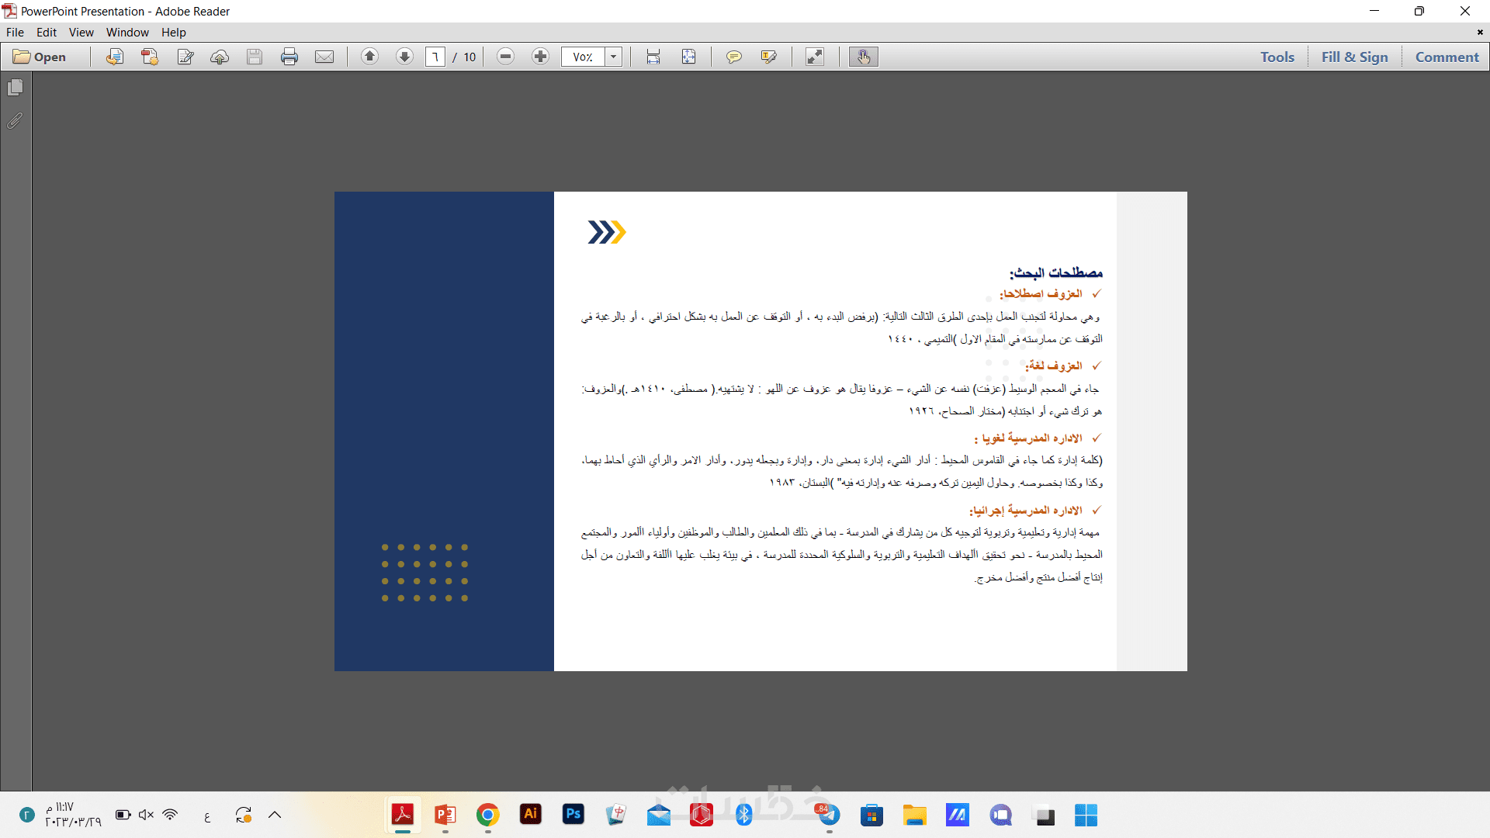Toggle read mode view
The height and width of the screenshot is (838, 1490).
815,57
